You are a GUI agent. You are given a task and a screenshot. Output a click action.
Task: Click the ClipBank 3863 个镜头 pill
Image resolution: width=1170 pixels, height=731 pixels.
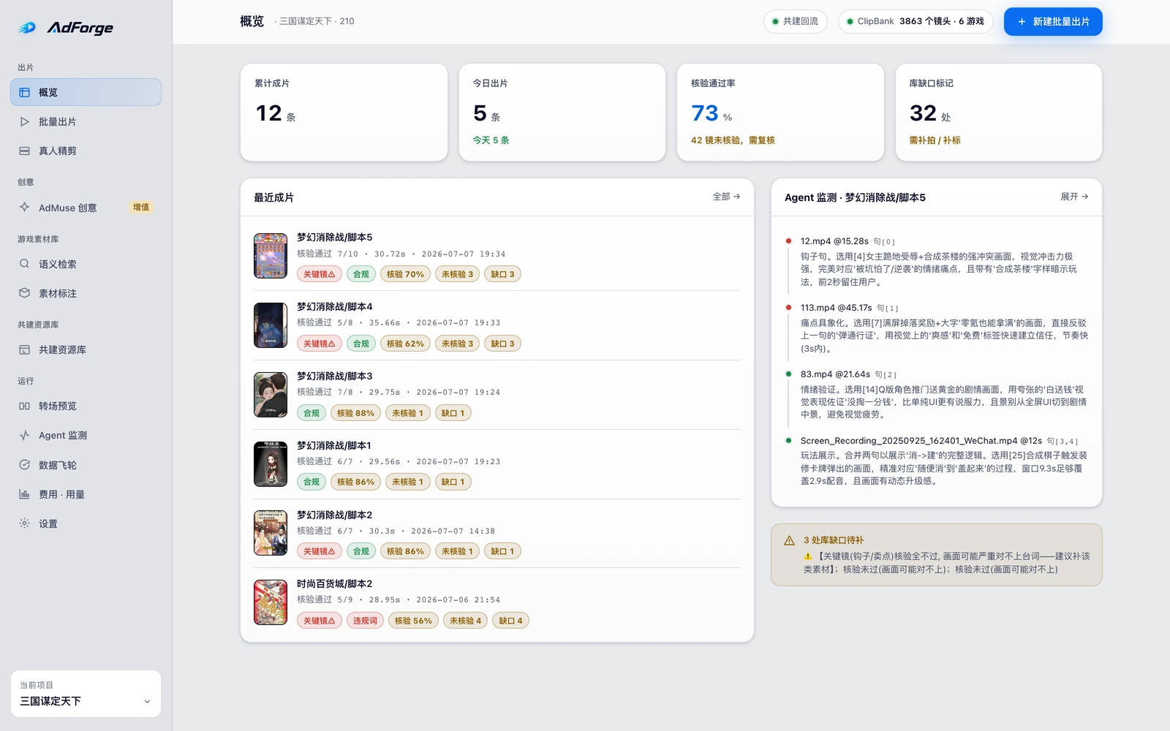(x=915, y=22)
